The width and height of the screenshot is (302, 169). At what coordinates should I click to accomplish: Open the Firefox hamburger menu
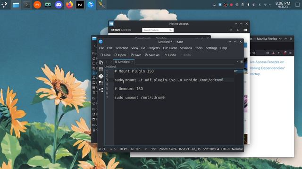(290, 53)
